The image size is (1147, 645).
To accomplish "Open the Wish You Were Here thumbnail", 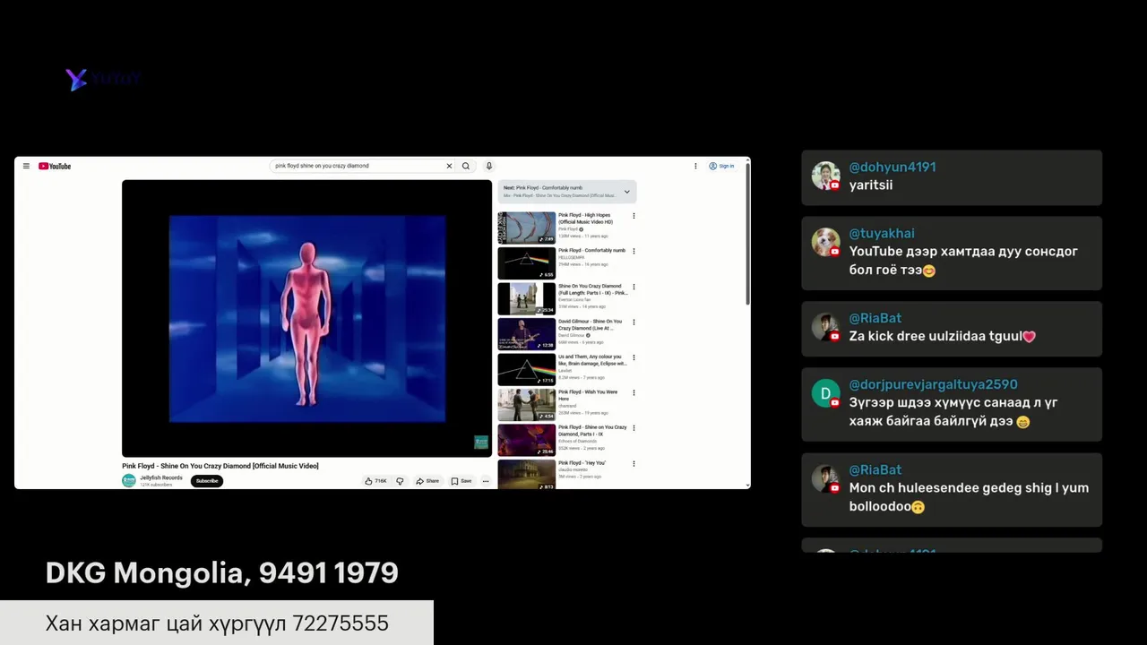I will [527, 405].
